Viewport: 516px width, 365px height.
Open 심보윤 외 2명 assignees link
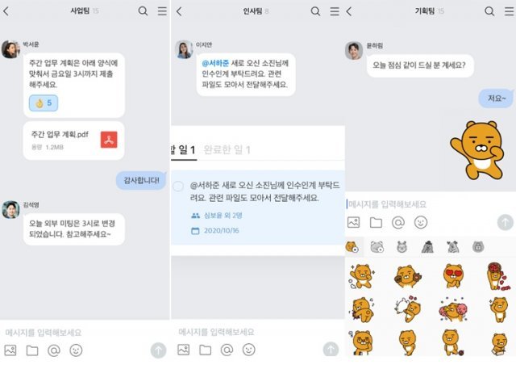pos(217,216)
